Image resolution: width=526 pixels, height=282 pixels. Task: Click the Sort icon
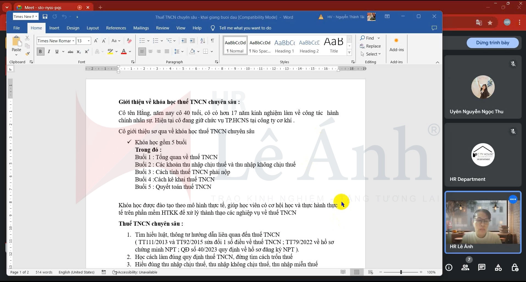click(203, 41)
